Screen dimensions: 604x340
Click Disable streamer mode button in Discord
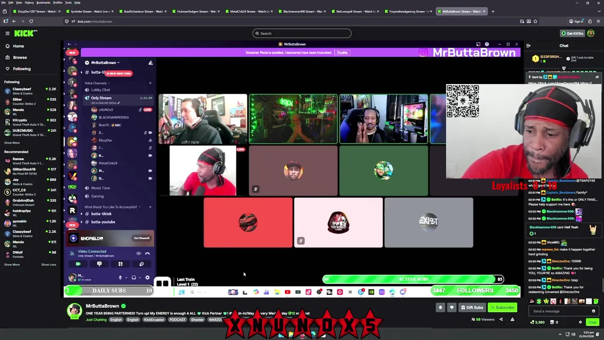pos(342,52)
